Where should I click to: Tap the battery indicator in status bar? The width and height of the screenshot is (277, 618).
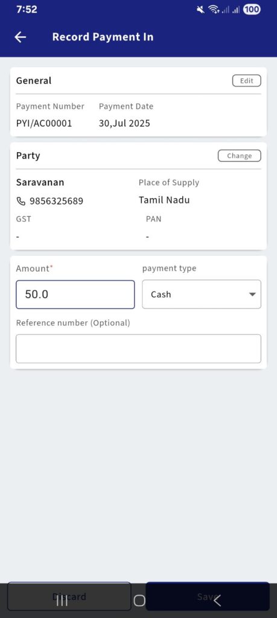(252, 10)
